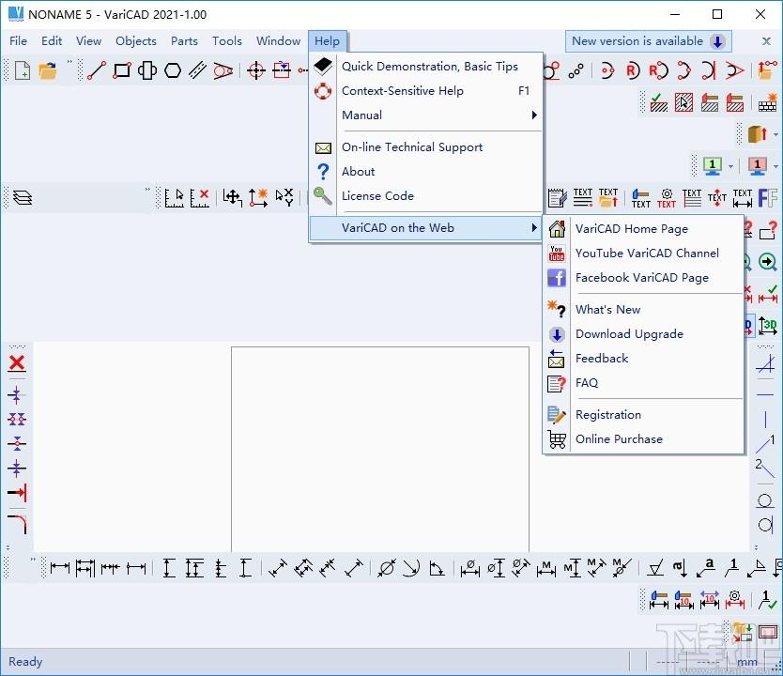783x676 pixels.
Task: Click the R arc radius tool
Action: [632, 70]
